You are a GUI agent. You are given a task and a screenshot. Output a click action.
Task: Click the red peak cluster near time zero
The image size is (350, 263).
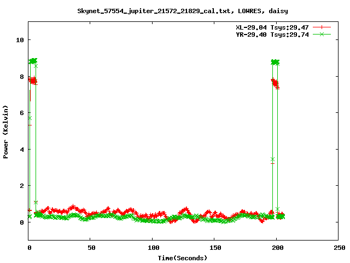pos(33,81)
